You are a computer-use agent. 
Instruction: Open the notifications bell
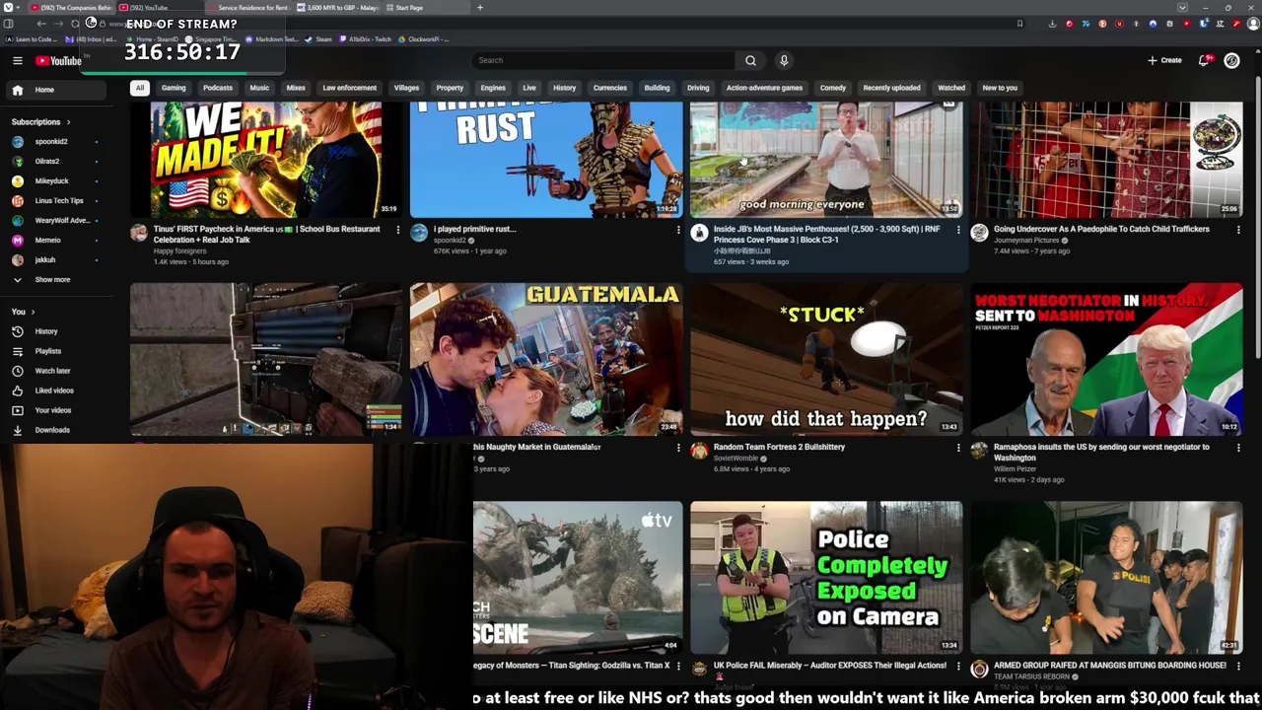tap(1204, 60)
